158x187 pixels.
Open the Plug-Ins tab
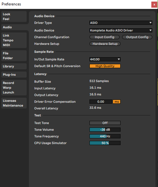[x=14, y=75]
